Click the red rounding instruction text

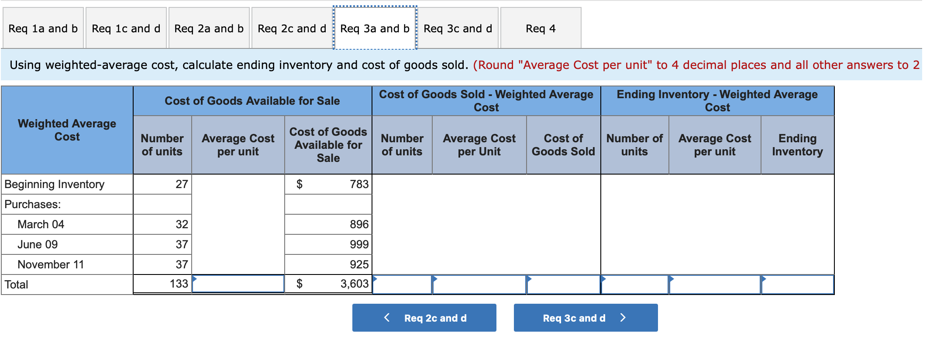pos(696,65)
